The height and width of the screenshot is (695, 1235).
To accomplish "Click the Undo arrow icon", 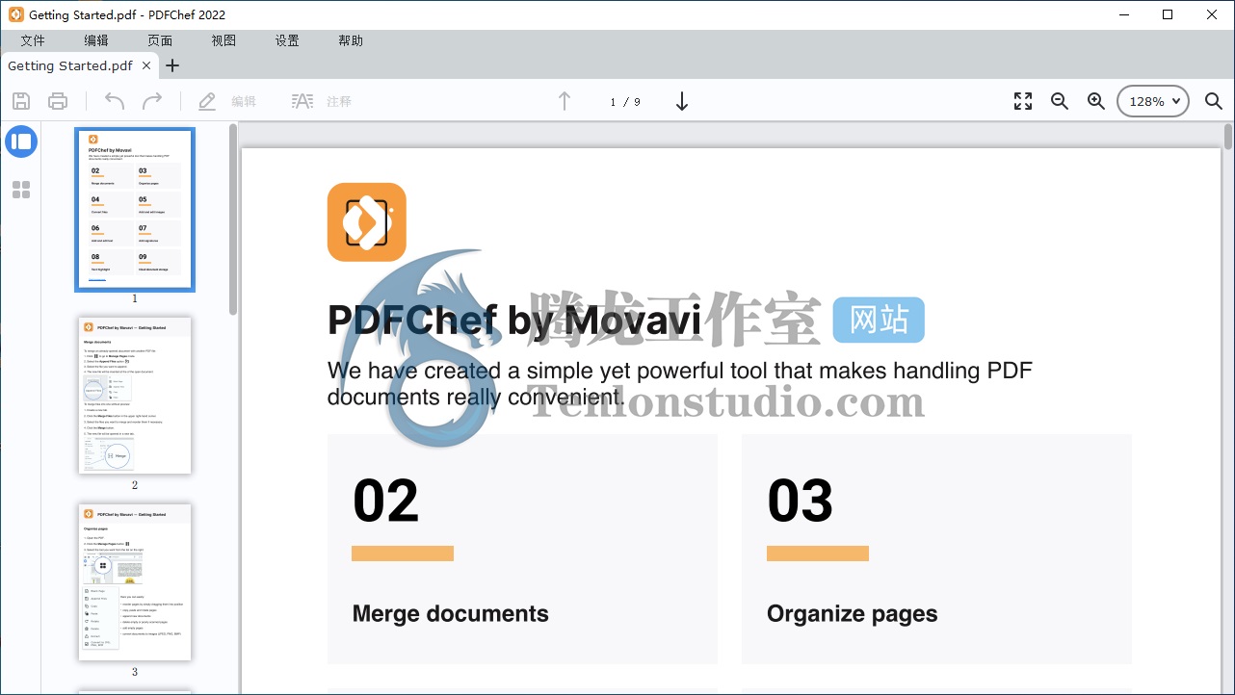I will (x=115, y=101).
